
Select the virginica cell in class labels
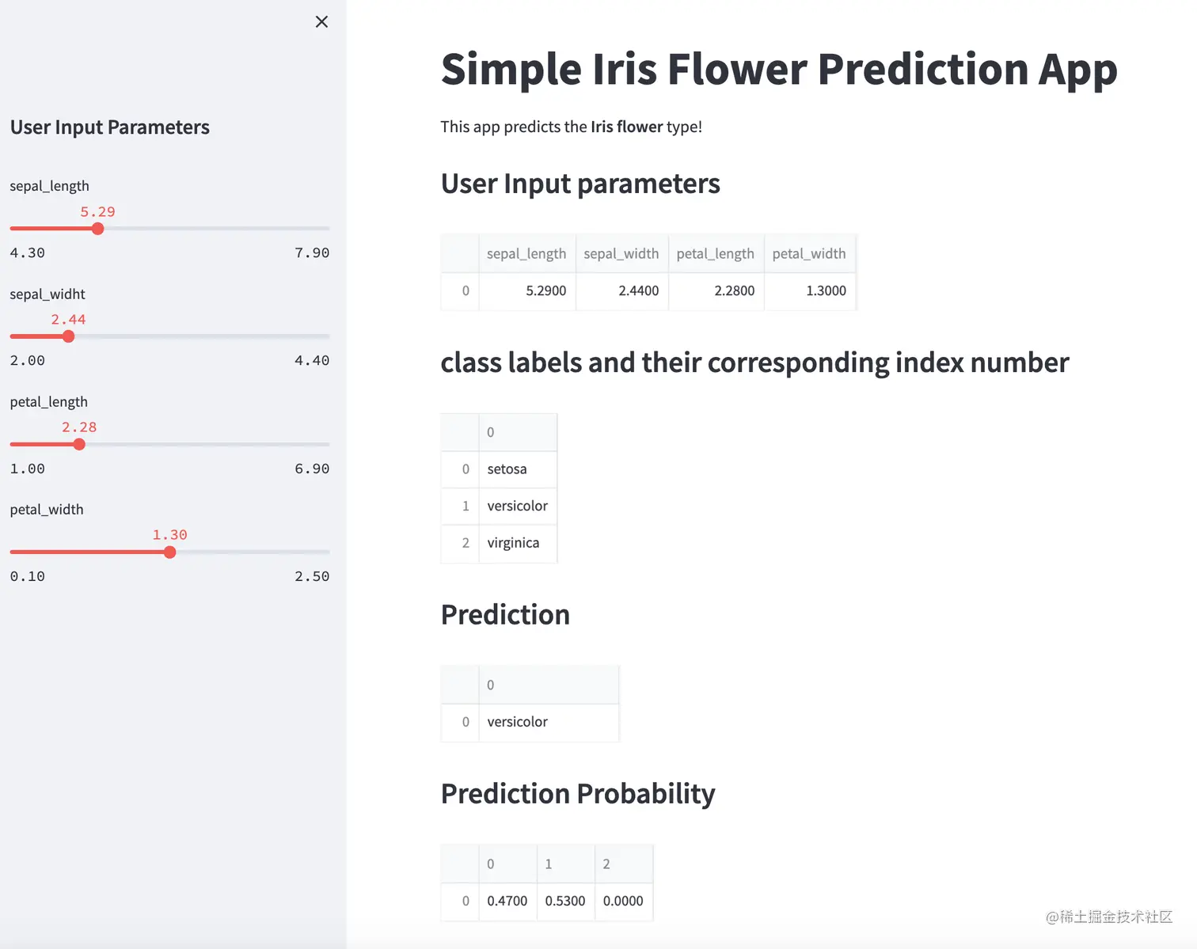coord(514,542)
